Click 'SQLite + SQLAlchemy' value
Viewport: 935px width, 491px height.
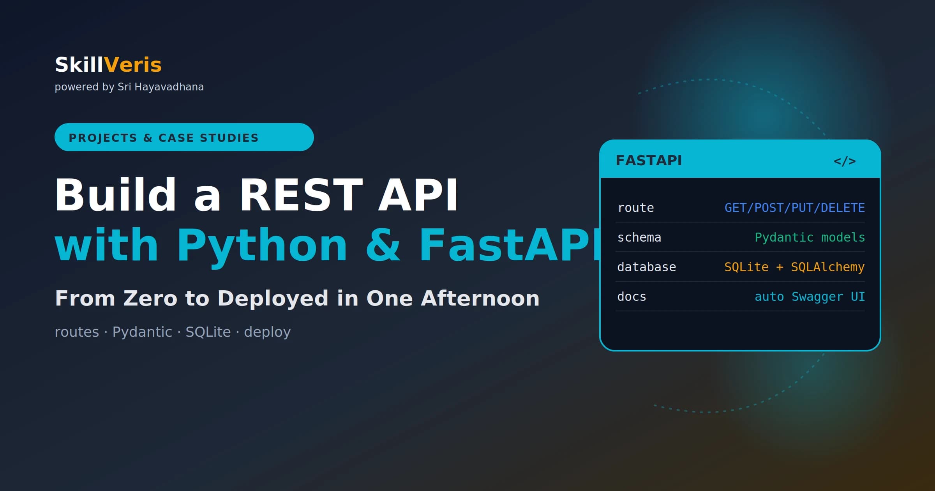click(x=794, y=267)
